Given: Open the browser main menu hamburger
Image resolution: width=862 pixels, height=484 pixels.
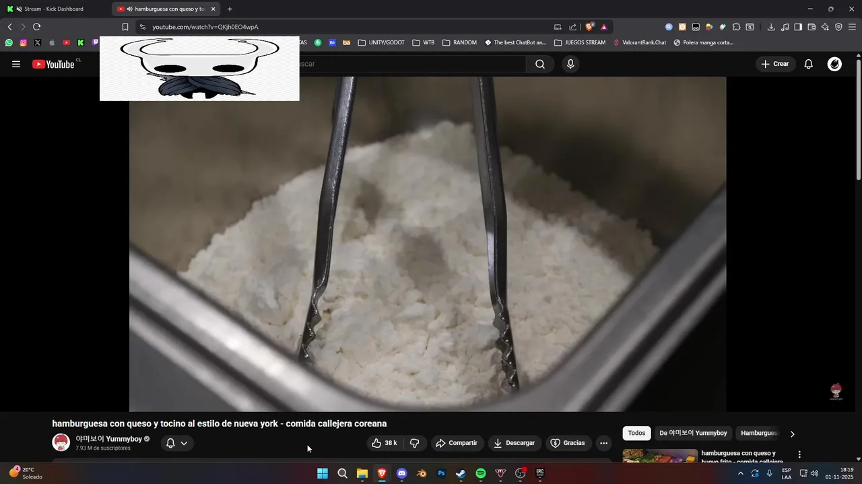Looking at the screenshot, I should pyautogui.click(x=853, y=27).
